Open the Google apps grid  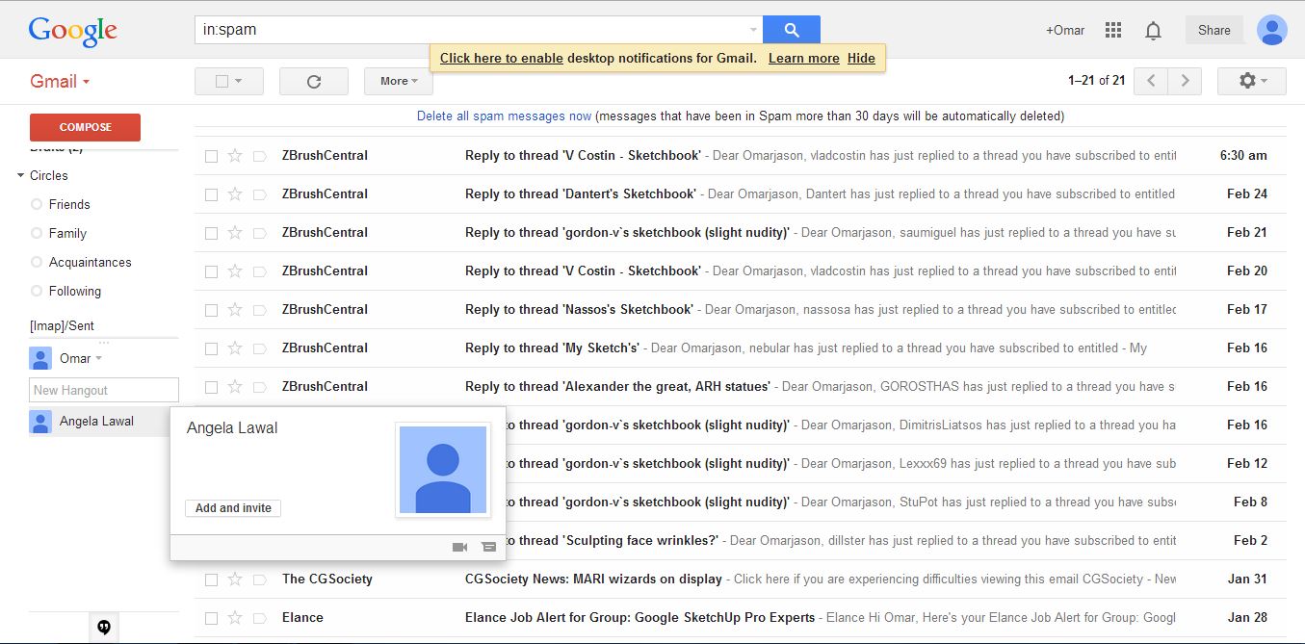point(1113,30)
